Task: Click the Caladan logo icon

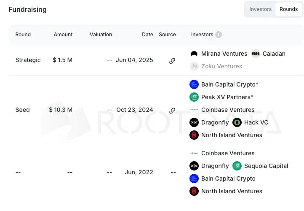Action: click(256, 54)
